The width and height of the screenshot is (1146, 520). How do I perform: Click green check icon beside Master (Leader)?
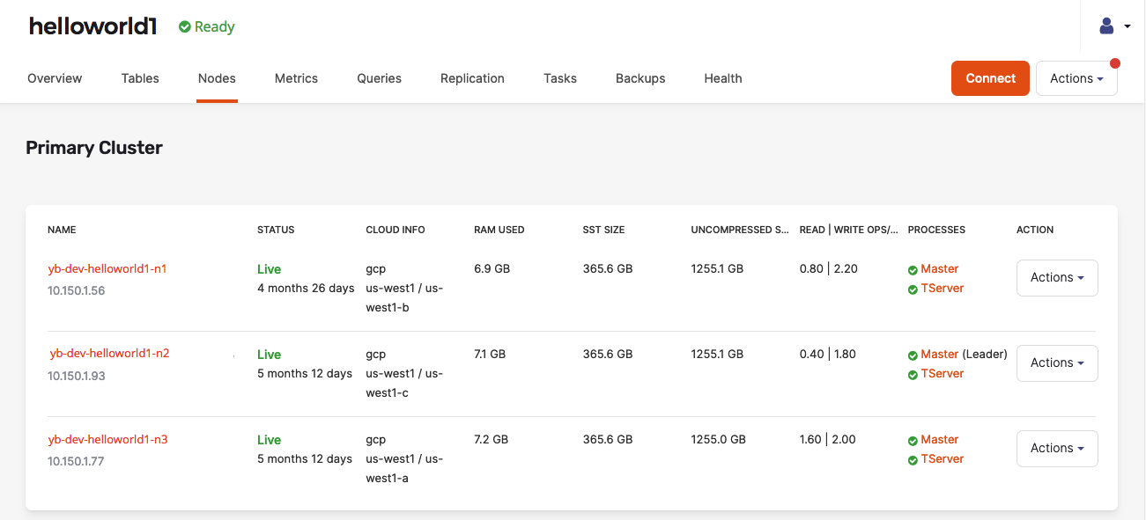[913, 355]
